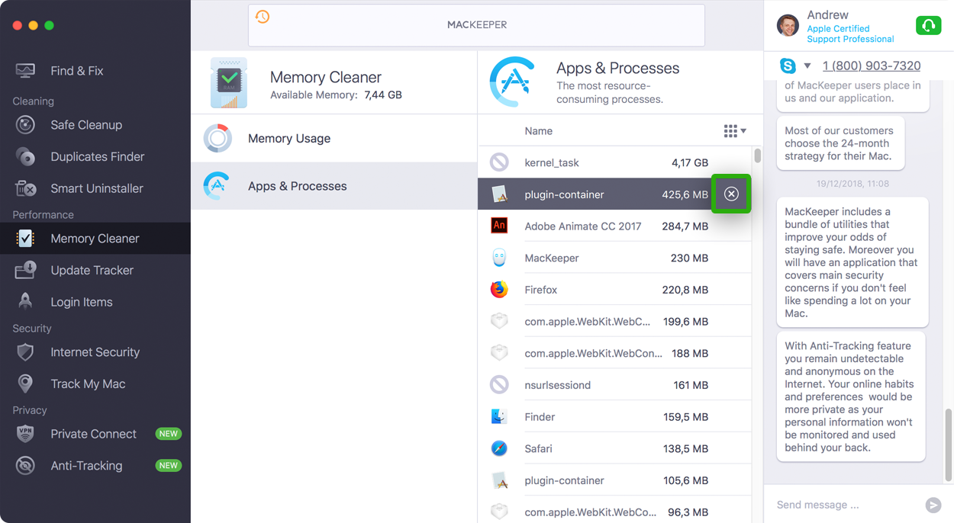Open Internet Security
954x523 pixels.
click(95, 352)
